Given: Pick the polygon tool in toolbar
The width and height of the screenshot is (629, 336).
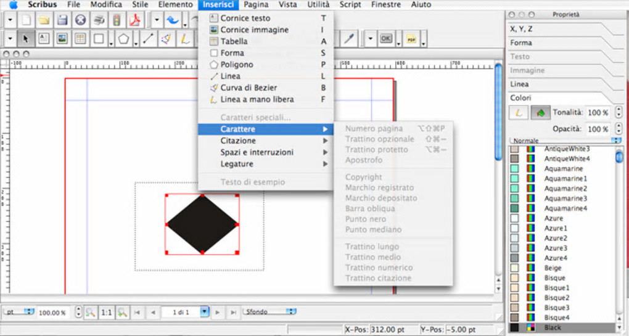Looking at the screenshot, I should [x=123, y=39].
